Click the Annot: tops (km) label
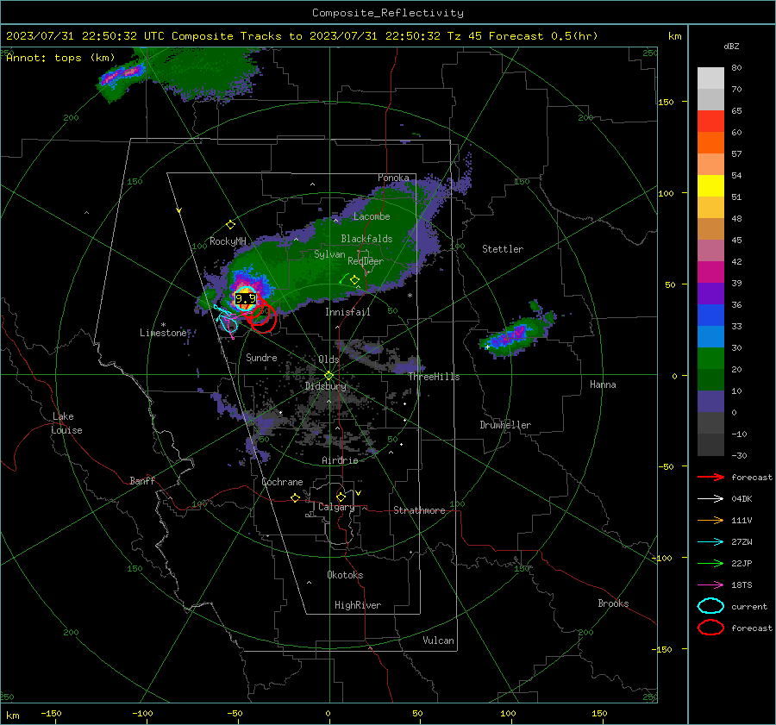The width and height of the screenshot is (776, 725). [x=60, y=58]
